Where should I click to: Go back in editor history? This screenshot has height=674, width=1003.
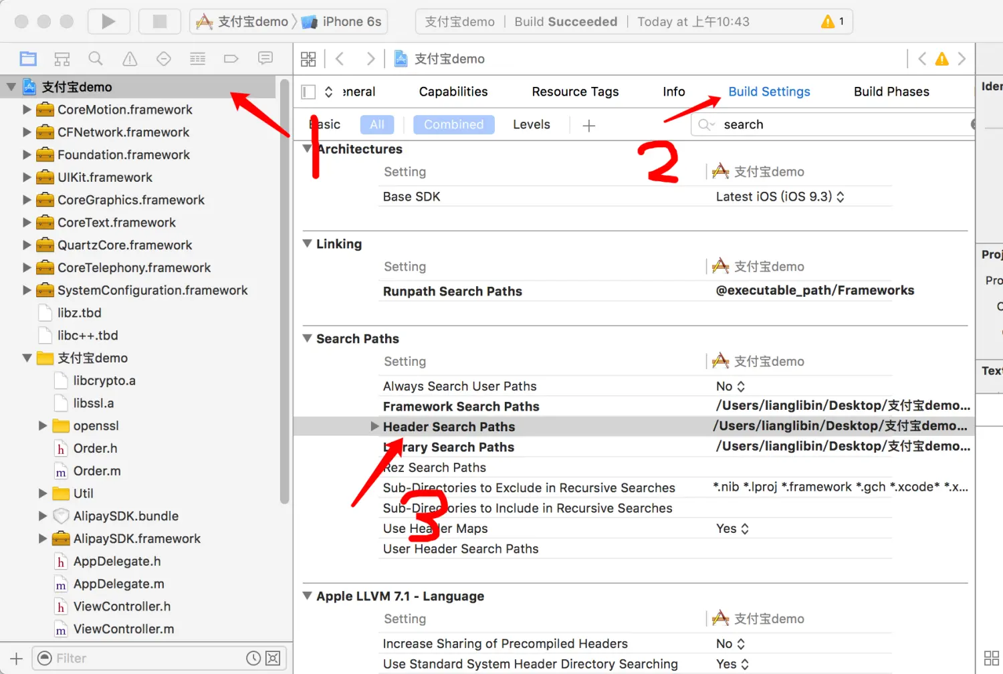click(340, 59)
